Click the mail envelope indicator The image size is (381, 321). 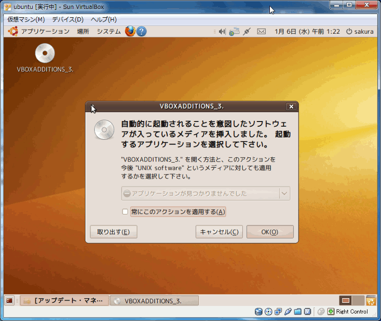(x=261, y=32)
